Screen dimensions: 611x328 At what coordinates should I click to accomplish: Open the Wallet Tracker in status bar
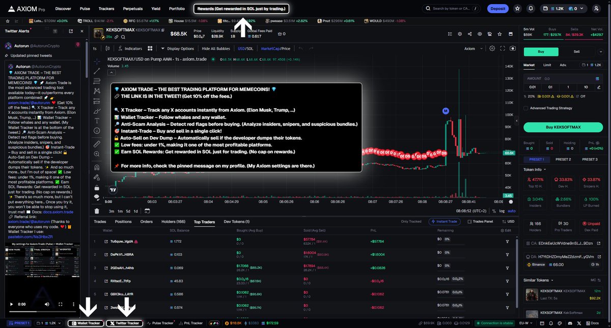tap(85, 323)
